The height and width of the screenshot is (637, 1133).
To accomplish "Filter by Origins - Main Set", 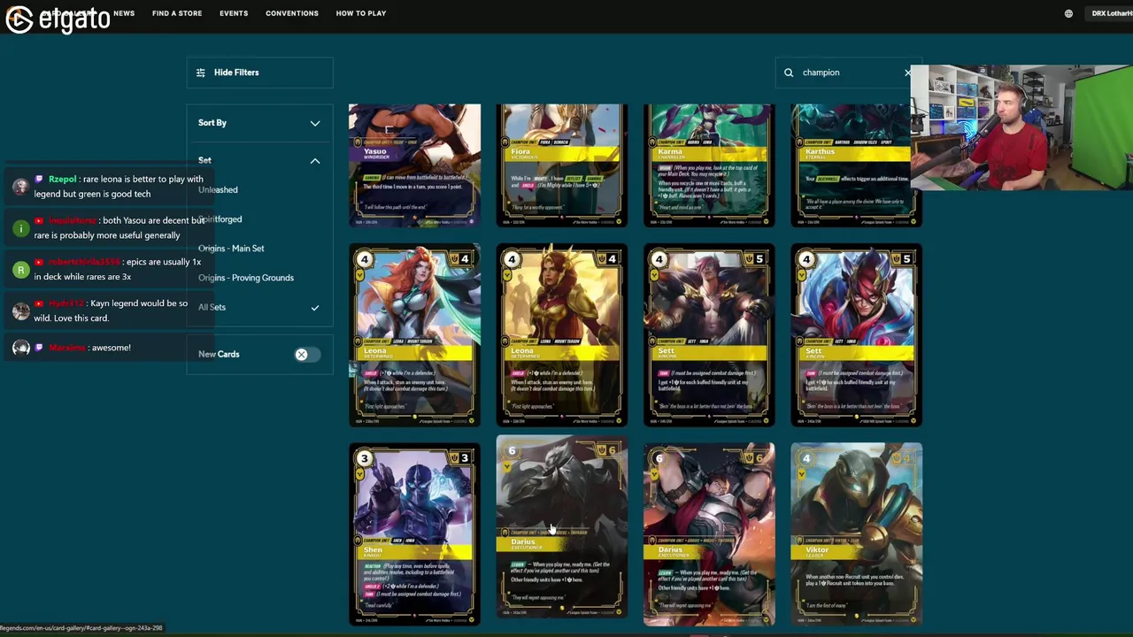I will (x=231, y=249).
